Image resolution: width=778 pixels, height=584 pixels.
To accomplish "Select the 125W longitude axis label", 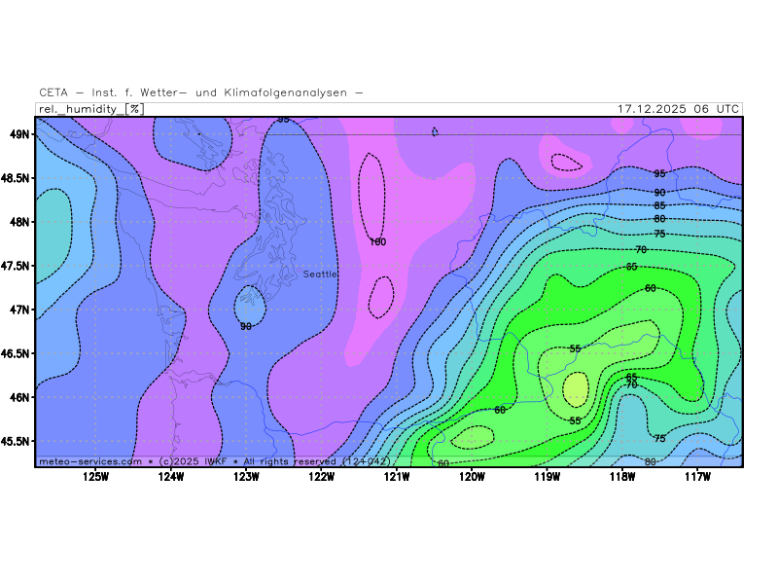I will click(95, 476).
